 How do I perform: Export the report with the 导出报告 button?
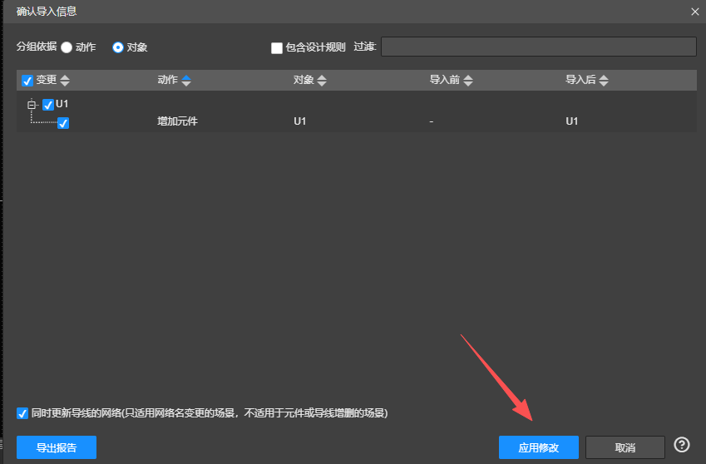(57, 447)
